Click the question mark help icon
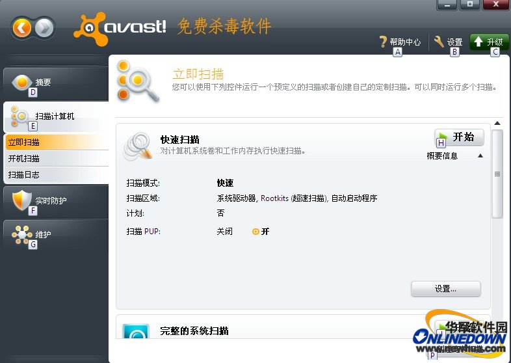This screenshot has width=511, height=363. (x=384, y=42)
